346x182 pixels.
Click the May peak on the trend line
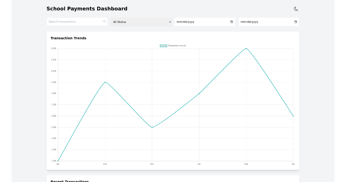pos(246,48)
